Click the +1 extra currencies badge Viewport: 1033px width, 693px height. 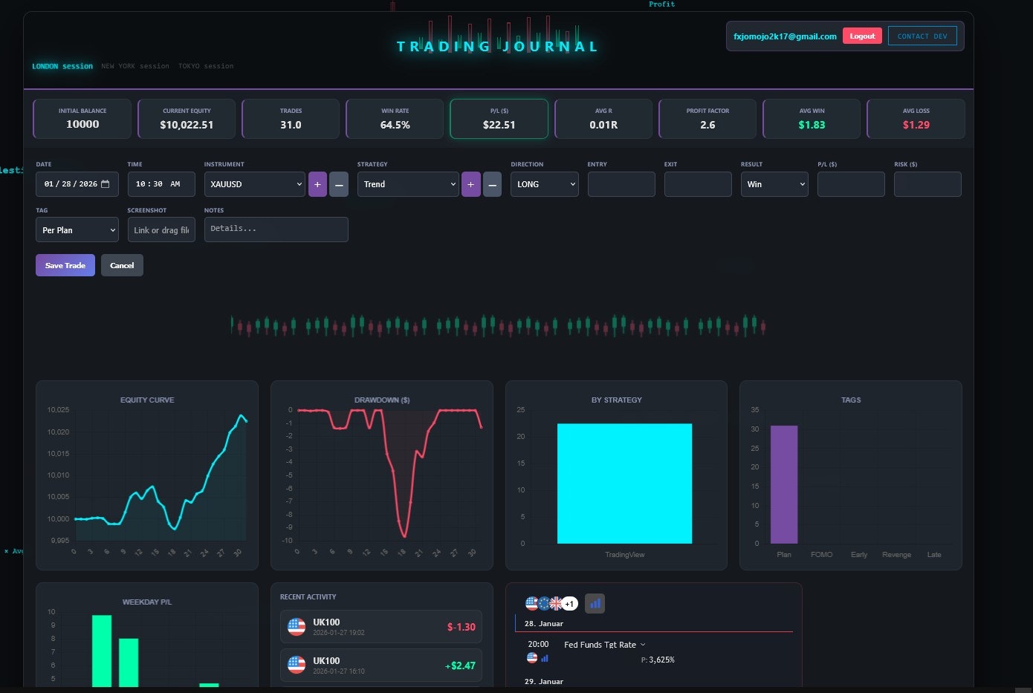[569, 603]
